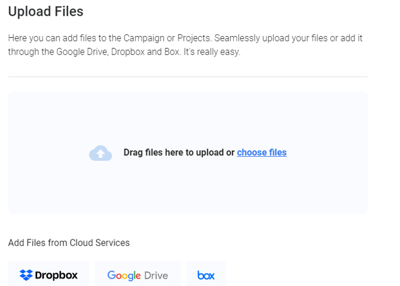Screen dimensions: 400x286
Task: Open the choose files link
Action: point(262,153)
